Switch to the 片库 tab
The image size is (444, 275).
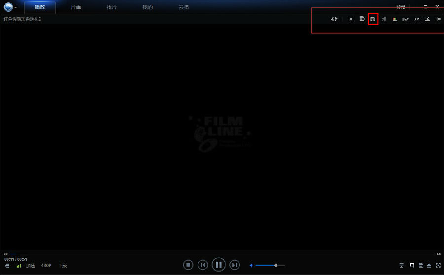click(76, 7)
